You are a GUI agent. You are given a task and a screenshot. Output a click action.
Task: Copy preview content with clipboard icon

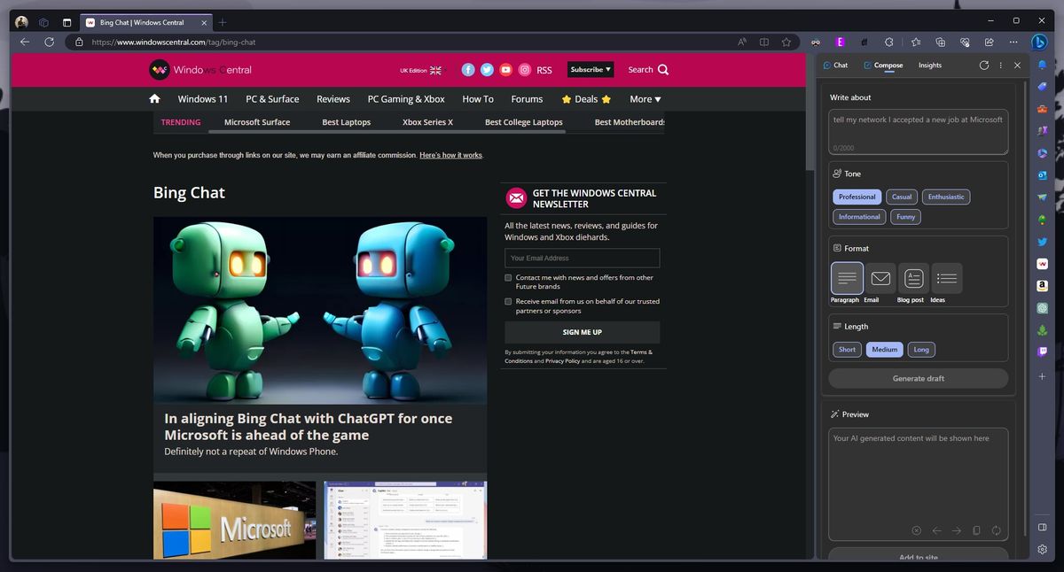click(x=976, y=530)
